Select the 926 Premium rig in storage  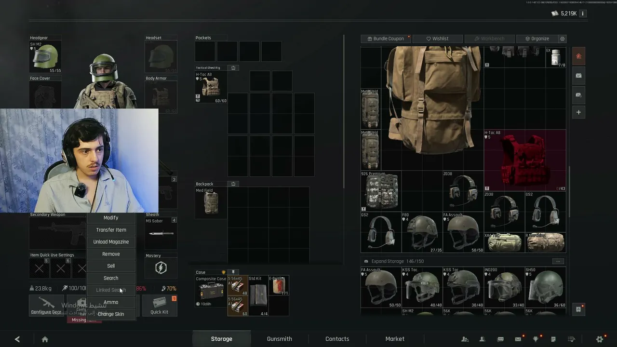(381, 191)
